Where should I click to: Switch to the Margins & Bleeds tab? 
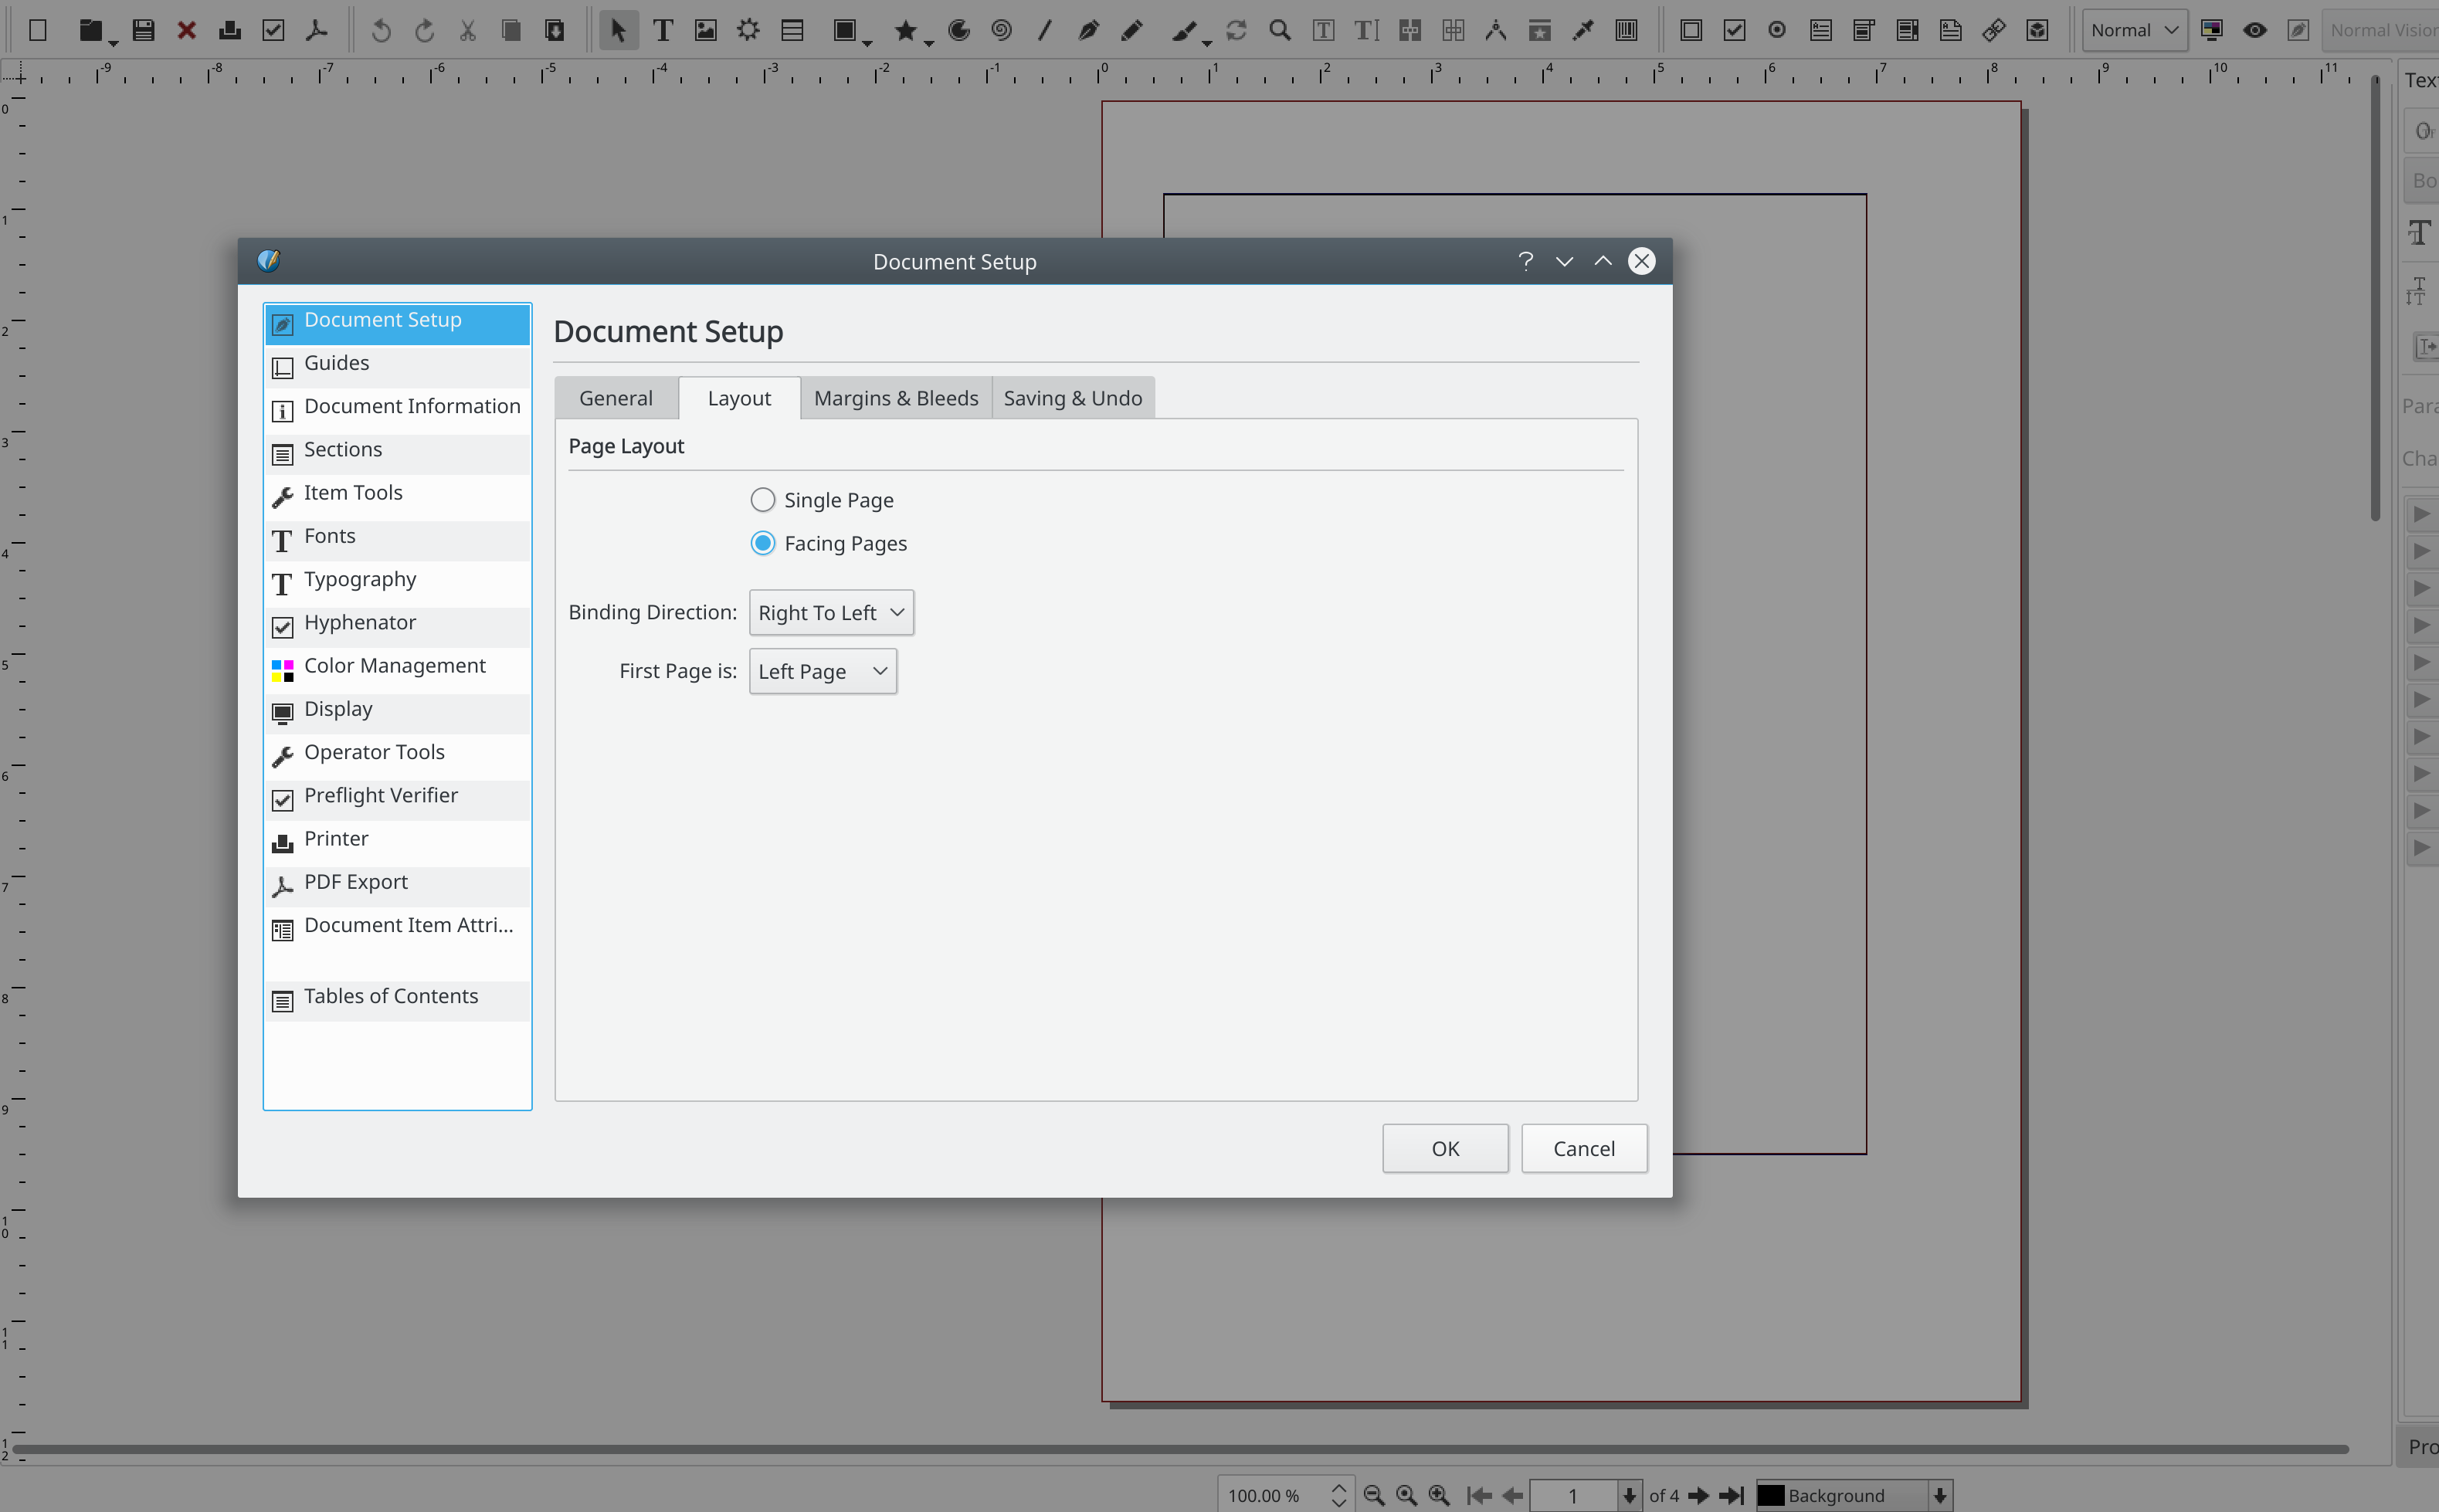[x=895, y=398]
